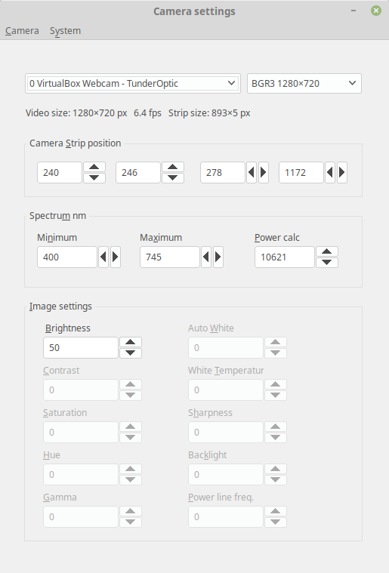Screen dimensions: 389x573
Task: Raise Brightness with up arrow
Action: point(131,342)
